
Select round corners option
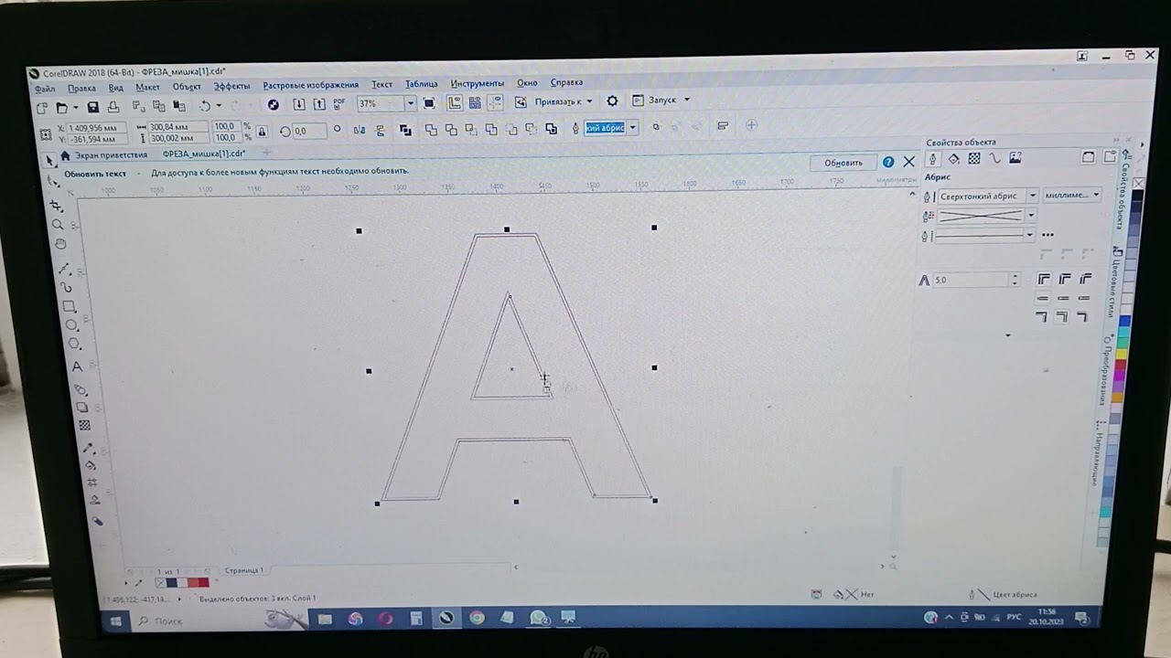(1064, 279)
